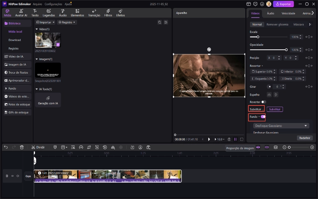Click the crop tool in timeline toolbar
The width and height of the screenshot is (318, 199).
click(x=89, y=147)
